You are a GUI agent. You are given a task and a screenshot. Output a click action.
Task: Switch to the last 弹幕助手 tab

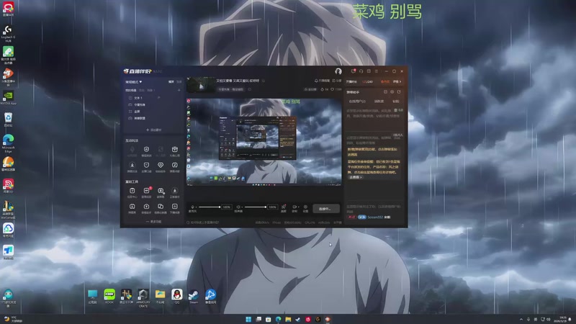(396, 102)
